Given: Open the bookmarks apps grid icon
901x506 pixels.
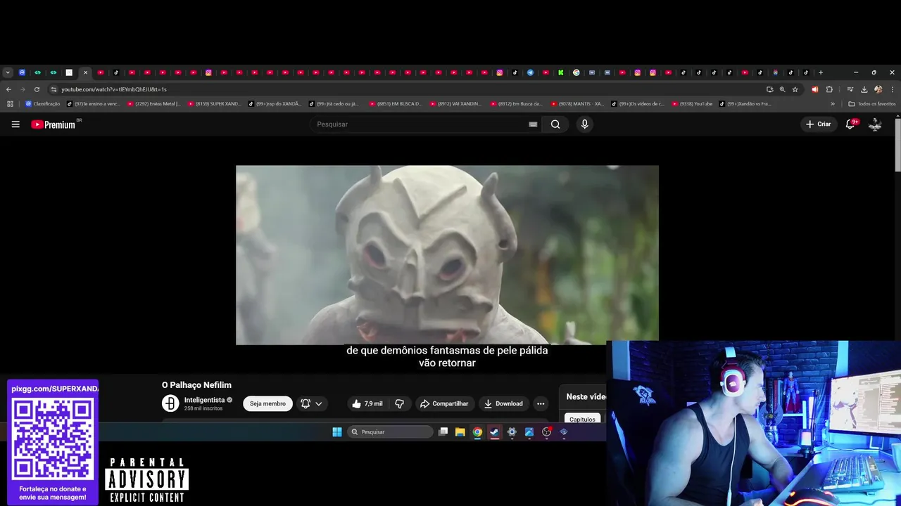Looking at the screenshot, I should (x=10, y=104).
